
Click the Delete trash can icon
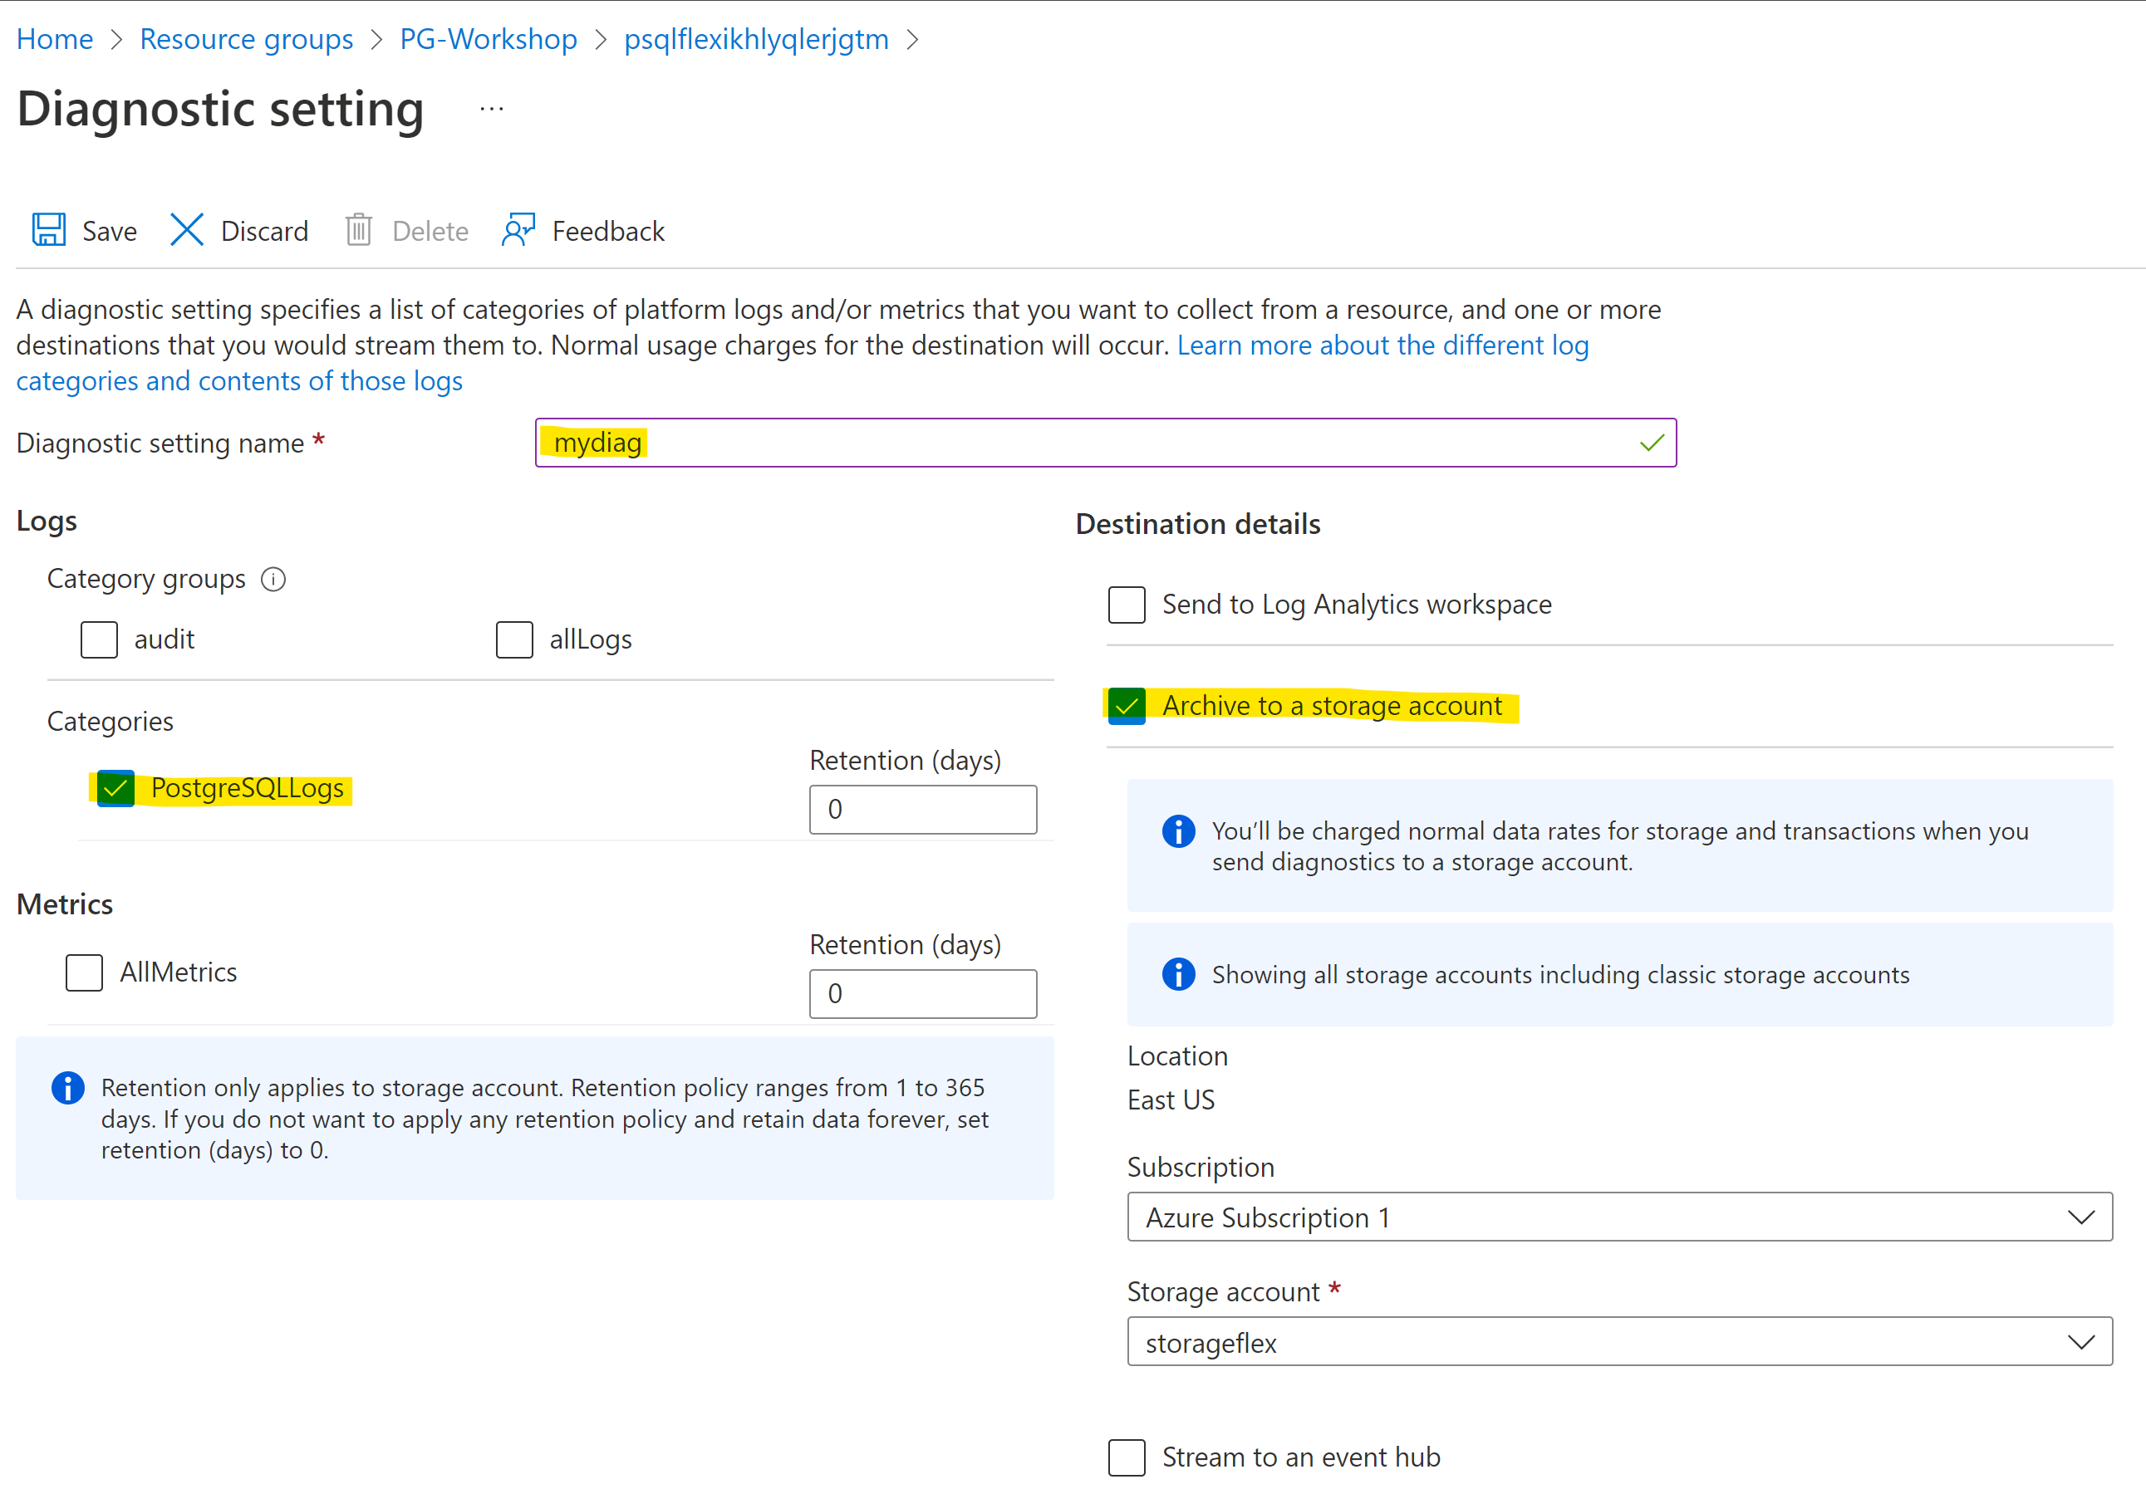(358, 229)
